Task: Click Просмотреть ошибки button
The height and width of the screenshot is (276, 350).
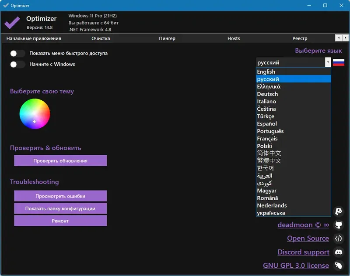Action: [60, 196]
